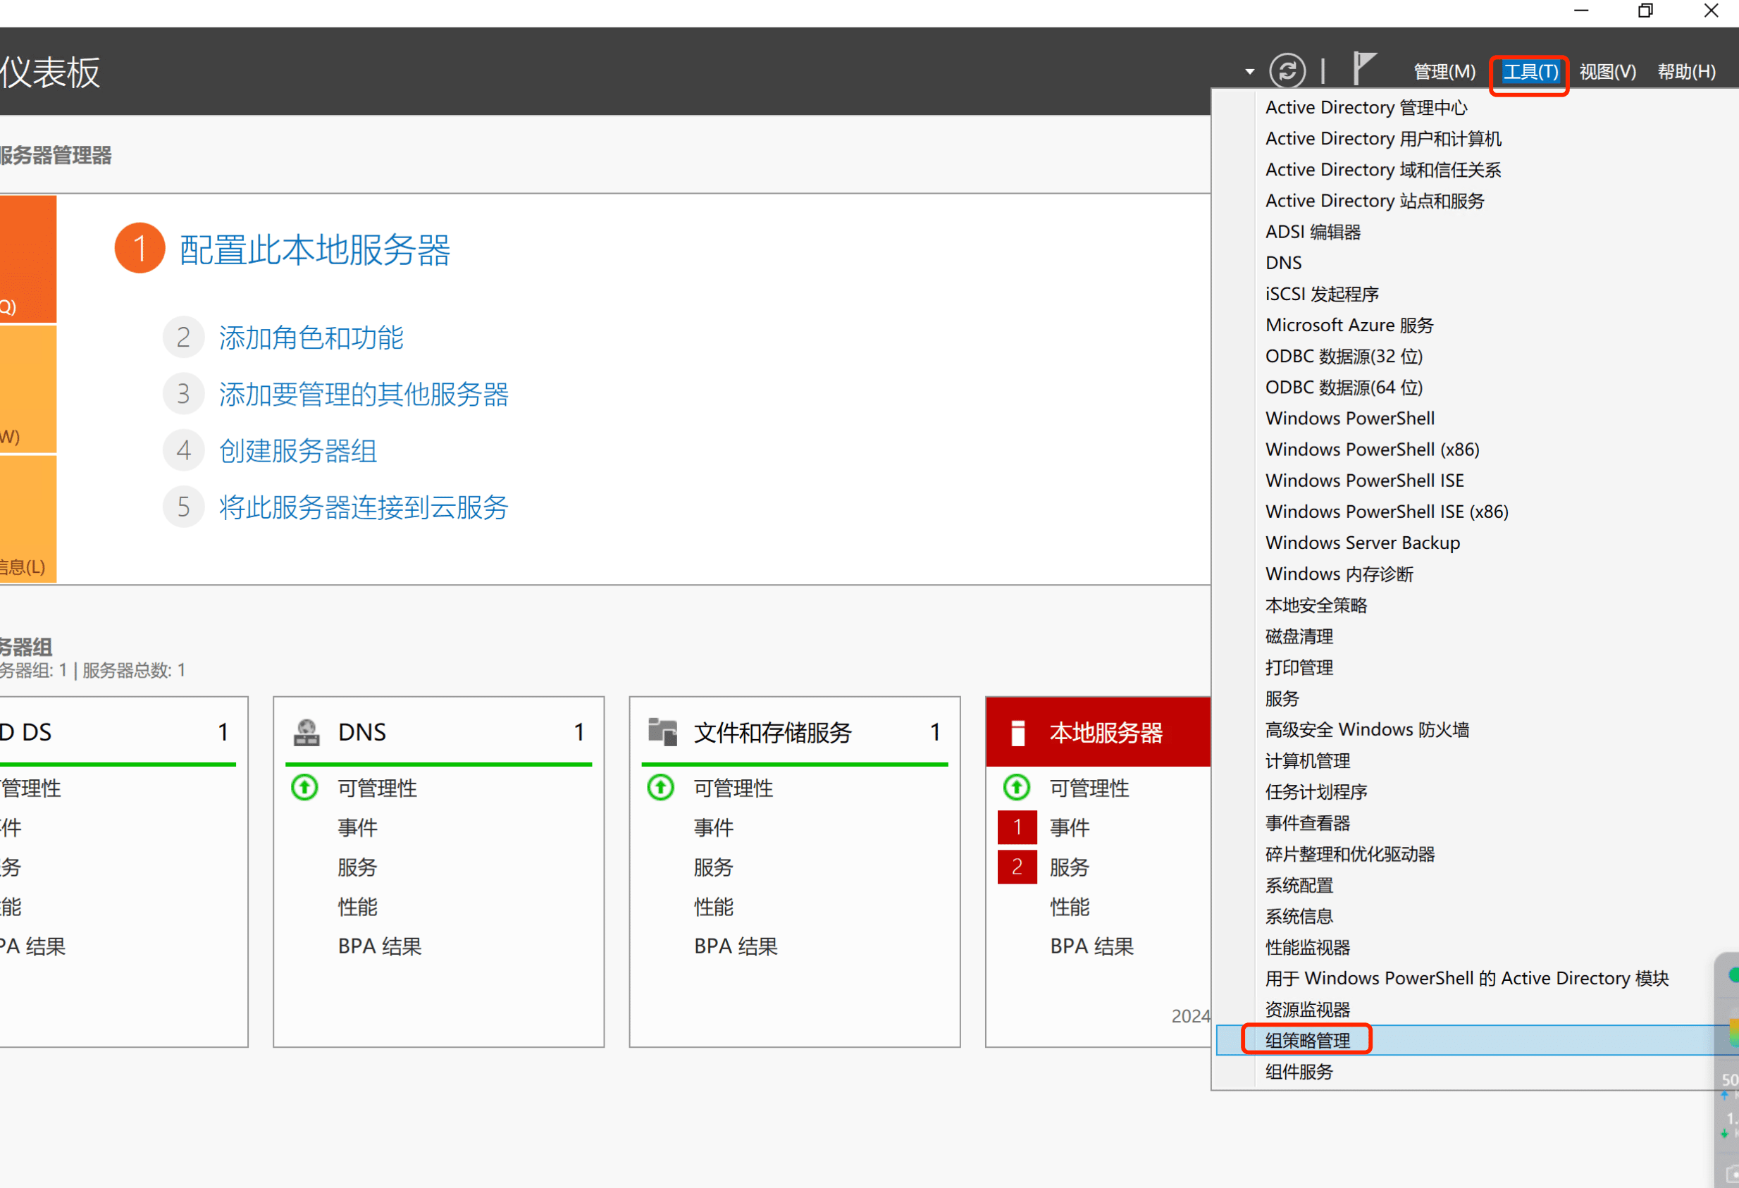
Task: Open 服务 in tools menu
Action: click(1282, 698)
